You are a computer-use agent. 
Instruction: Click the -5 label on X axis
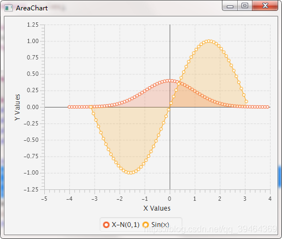[44, 199]
